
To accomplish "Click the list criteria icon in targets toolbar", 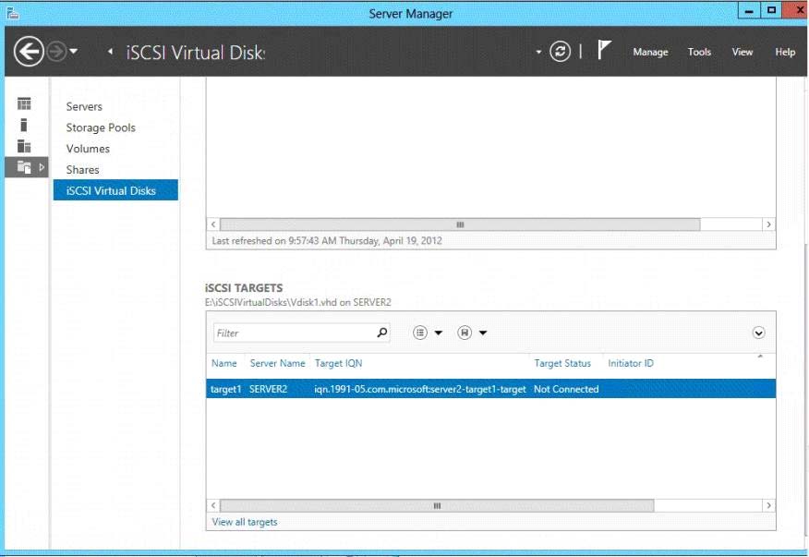I will [420, 333].
